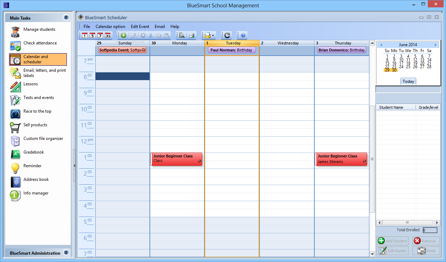Click the Remove button
This screenshot has height=262, width=446.
click(426, 241)
